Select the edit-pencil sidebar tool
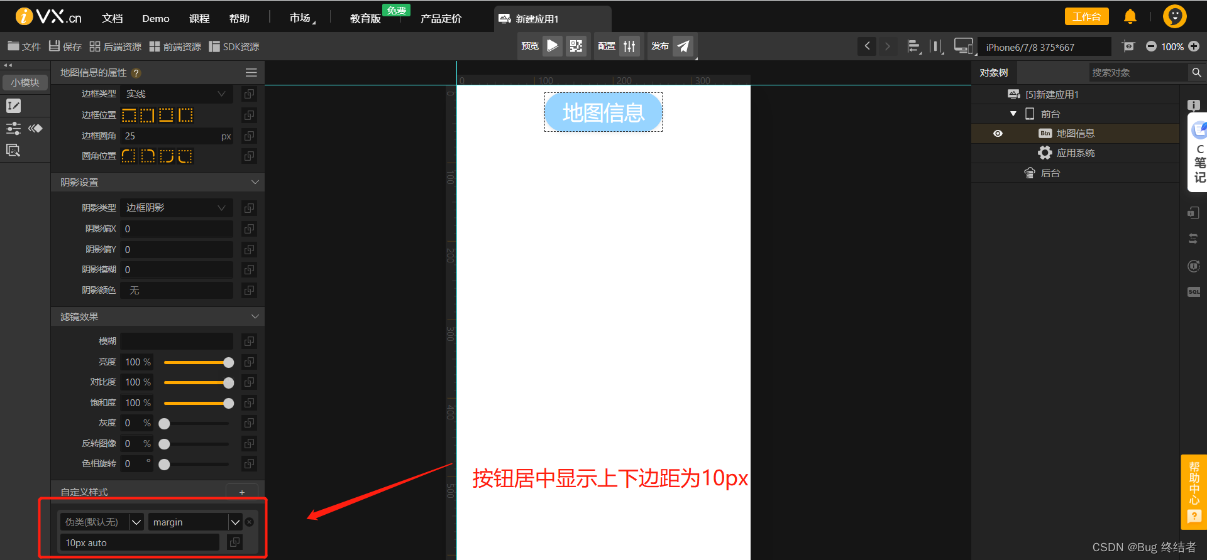 (x=13, y=105)
